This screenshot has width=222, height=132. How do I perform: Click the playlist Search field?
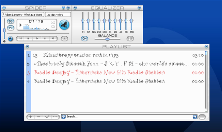coord(129,117)
